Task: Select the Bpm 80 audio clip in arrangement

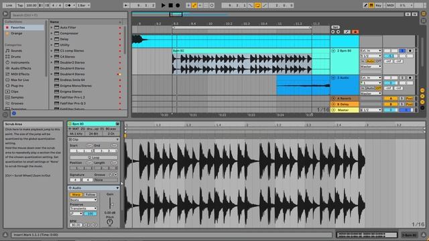Action: [242, 62]
